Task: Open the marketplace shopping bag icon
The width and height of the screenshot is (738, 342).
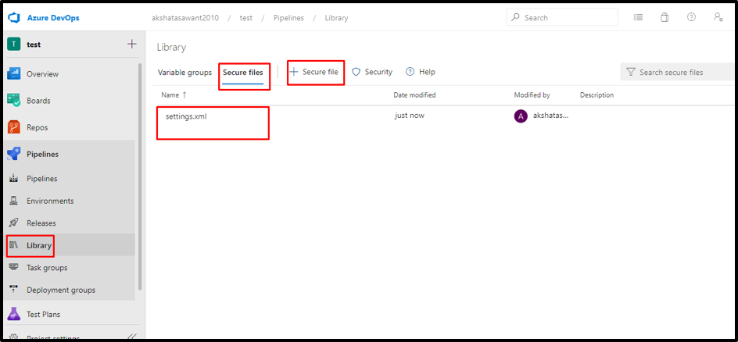Action: pos(665,17)
